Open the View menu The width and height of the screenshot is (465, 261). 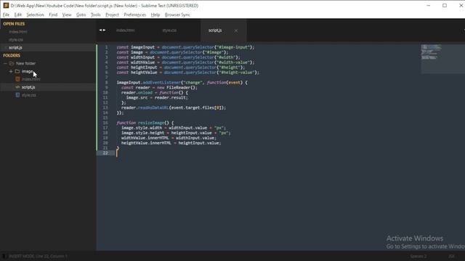67,14
